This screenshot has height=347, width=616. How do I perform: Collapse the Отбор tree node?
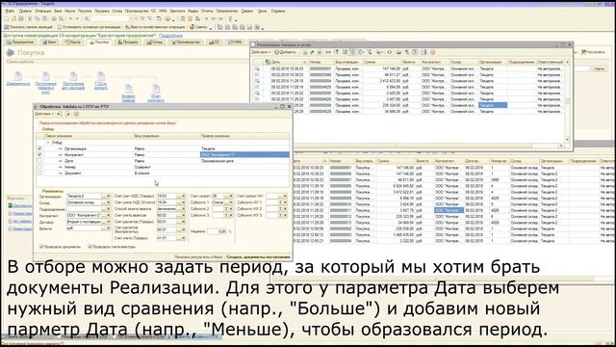coord(48,143)
